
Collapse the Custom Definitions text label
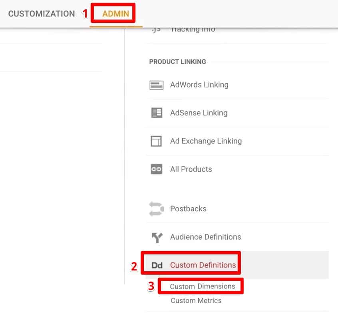coord(203,265)
